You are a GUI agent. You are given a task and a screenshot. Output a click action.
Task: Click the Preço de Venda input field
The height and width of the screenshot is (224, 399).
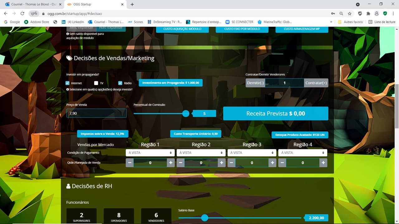click(x=96, y=113)
